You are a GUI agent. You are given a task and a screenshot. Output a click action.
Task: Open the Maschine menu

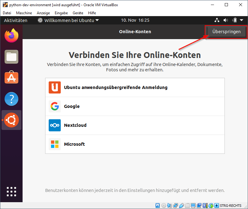(24, 13)
